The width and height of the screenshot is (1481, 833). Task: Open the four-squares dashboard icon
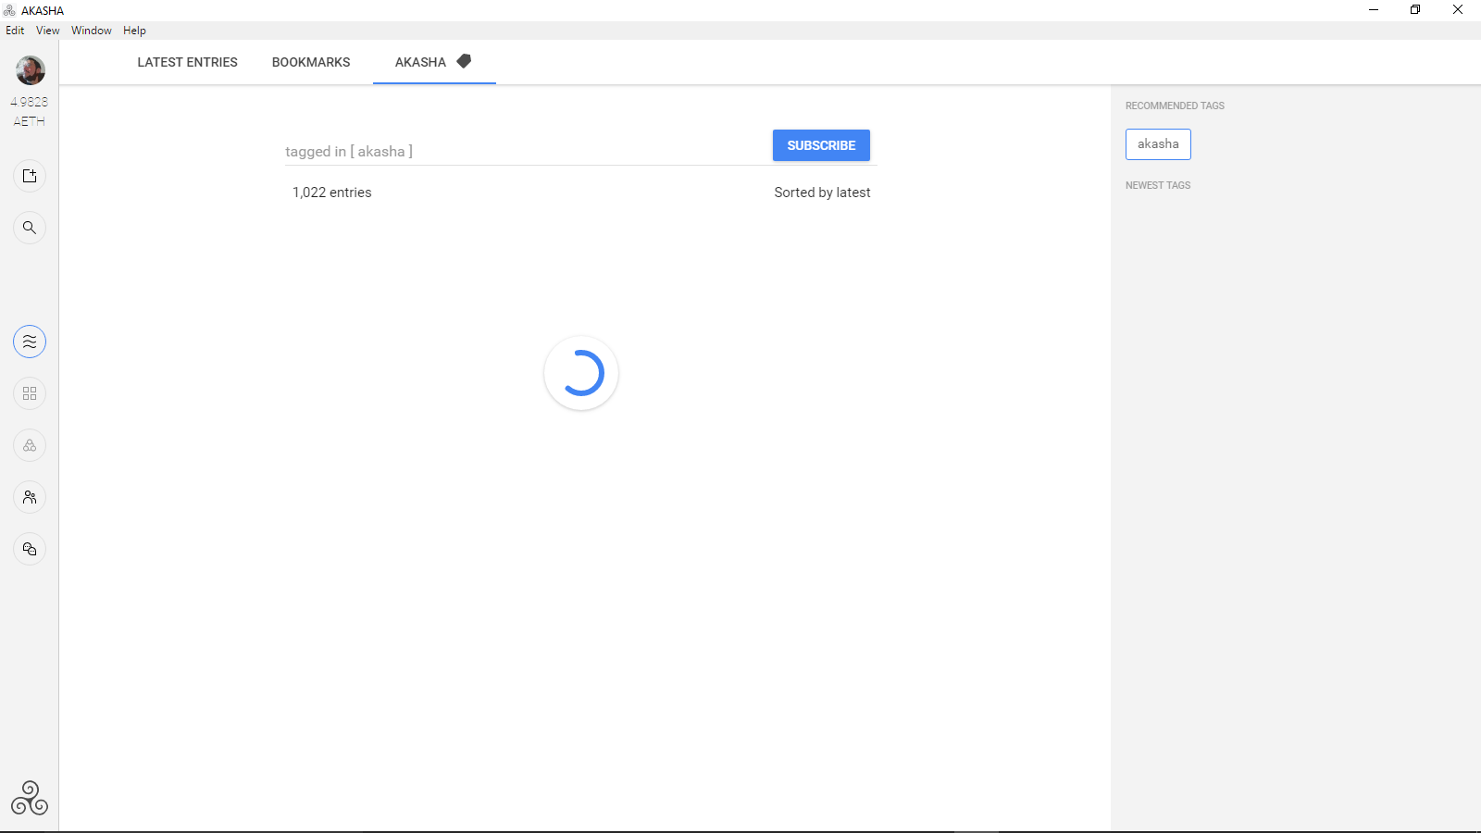30,393
